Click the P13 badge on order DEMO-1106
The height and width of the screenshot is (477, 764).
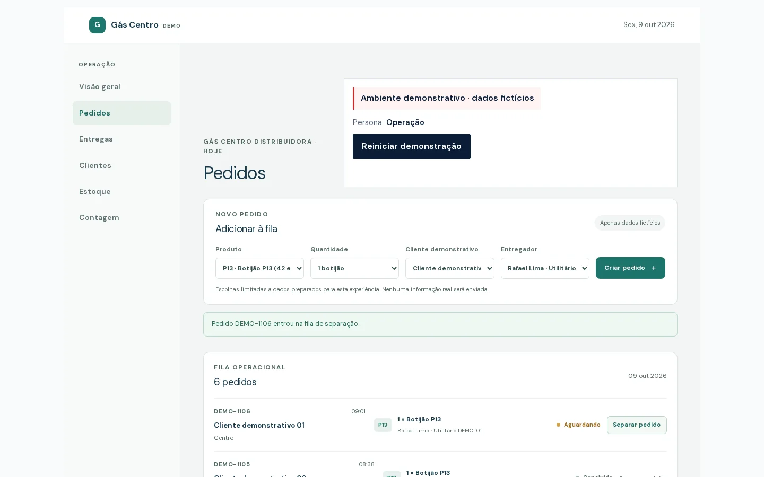point(383,425)
